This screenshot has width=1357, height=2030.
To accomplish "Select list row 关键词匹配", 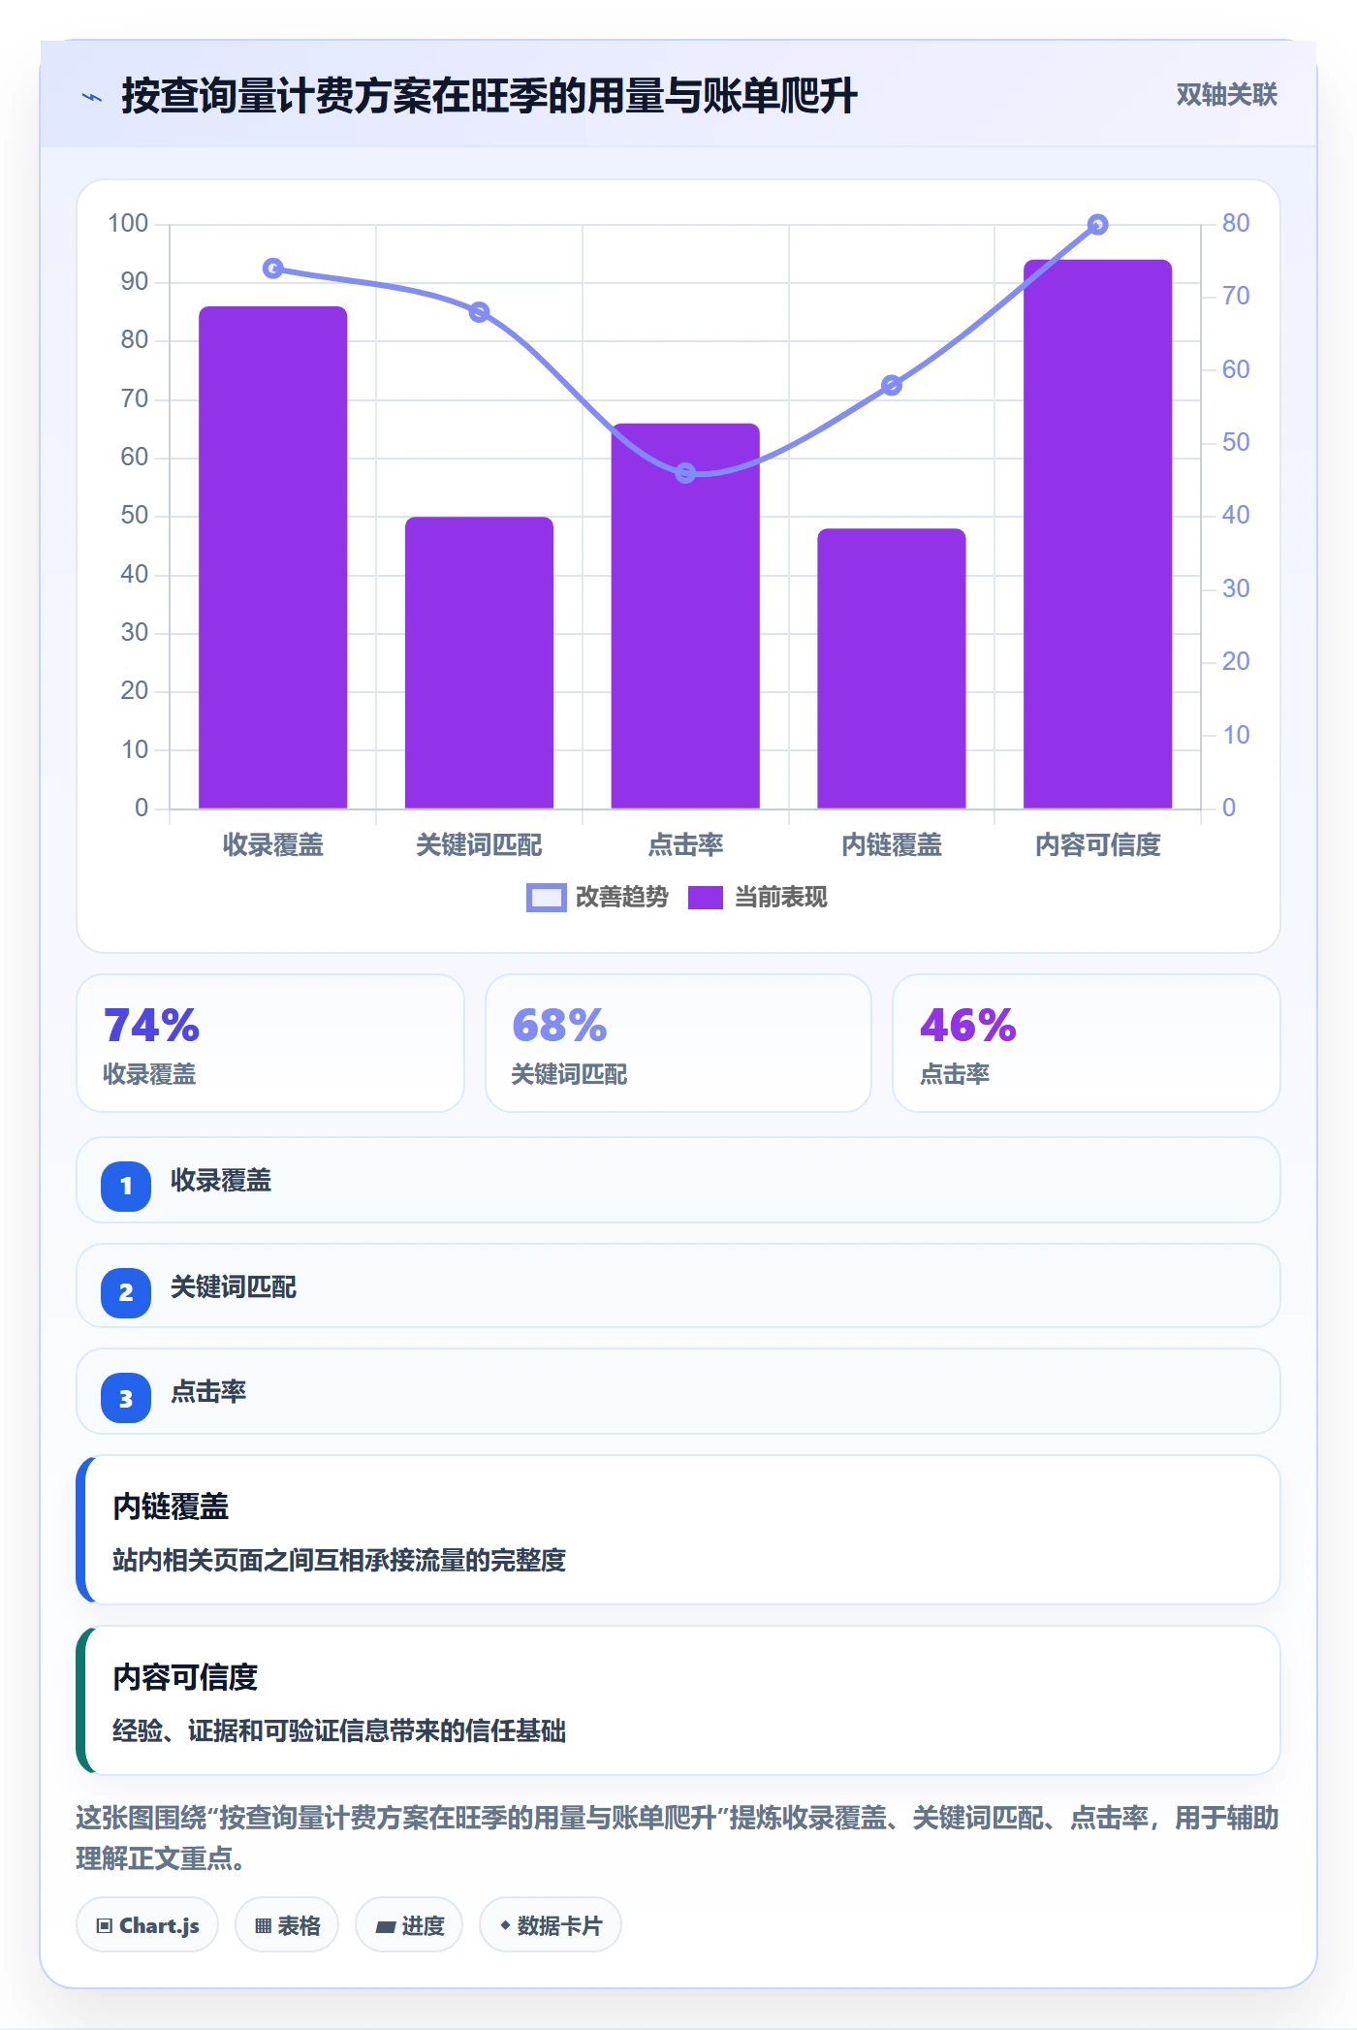I will [678, 1285].
